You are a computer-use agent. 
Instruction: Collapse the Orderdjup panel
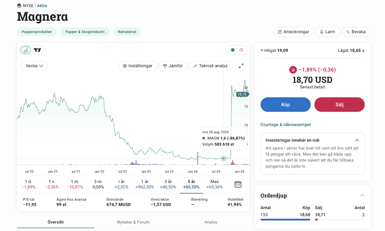[x=362, y=195]
